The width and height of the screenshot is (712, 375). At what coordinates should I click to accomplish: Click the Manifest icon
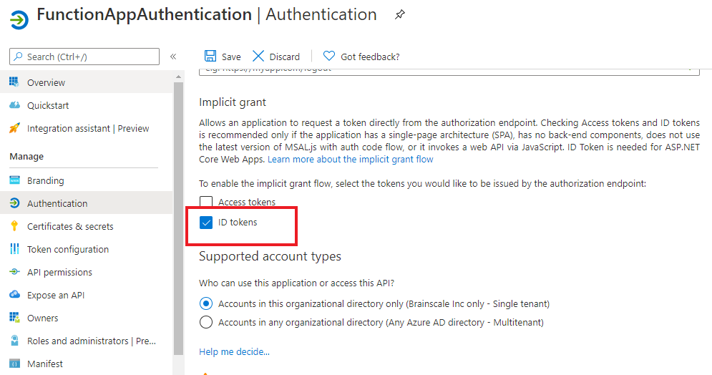pos(14,364)
